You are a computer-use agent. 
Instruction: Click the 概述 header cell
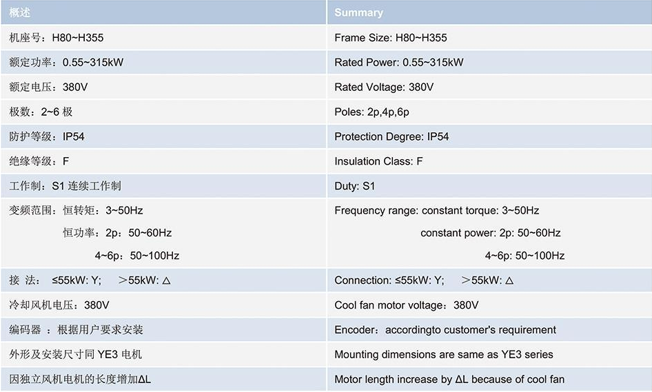coord(163,12)
